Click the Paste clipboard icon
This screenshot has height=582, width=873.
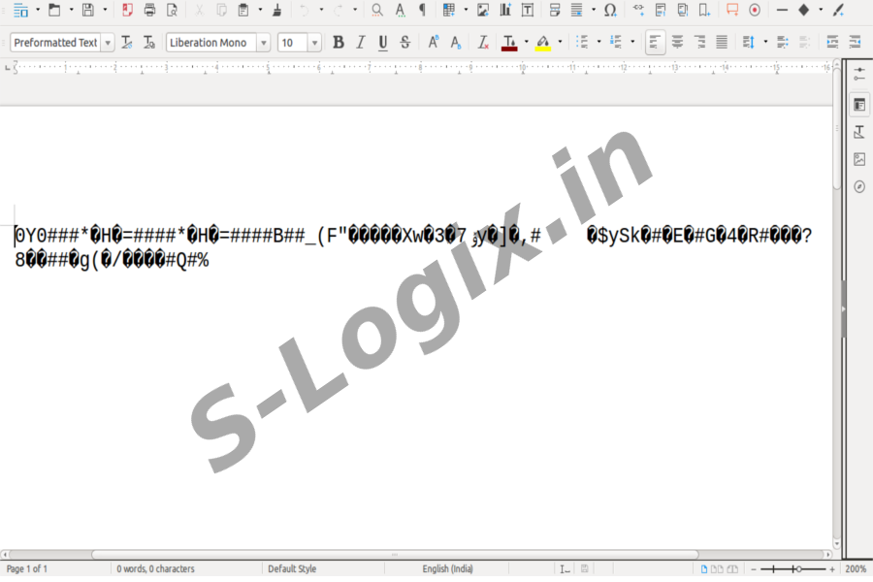243,10
